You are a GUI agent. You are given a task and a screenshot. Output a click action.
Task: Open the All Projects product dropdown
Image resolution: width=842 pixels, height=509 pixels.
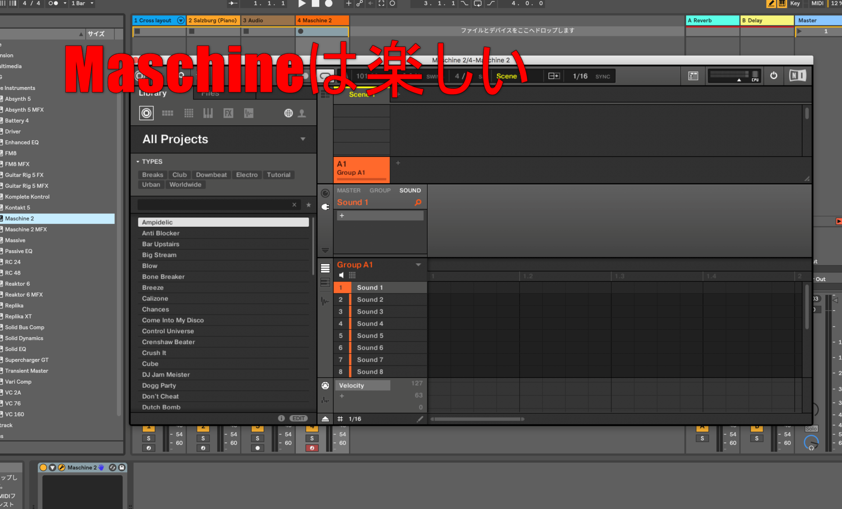click(303, 139)
